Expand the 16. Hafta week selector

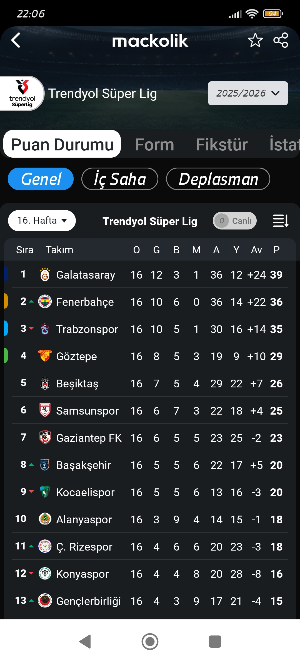point(42,221)
